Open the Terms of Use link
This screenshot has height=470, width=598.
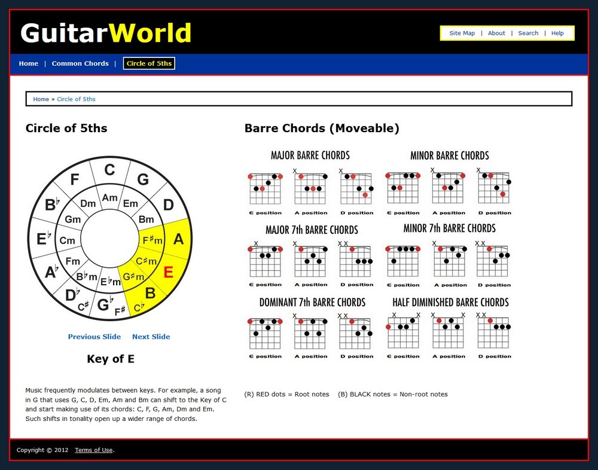pos(94,450)
